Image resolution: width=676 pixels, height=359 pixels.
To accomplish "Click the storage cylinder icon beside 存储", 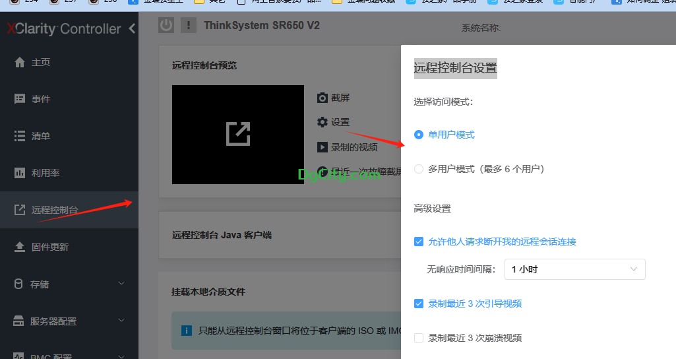I will 18,284.
